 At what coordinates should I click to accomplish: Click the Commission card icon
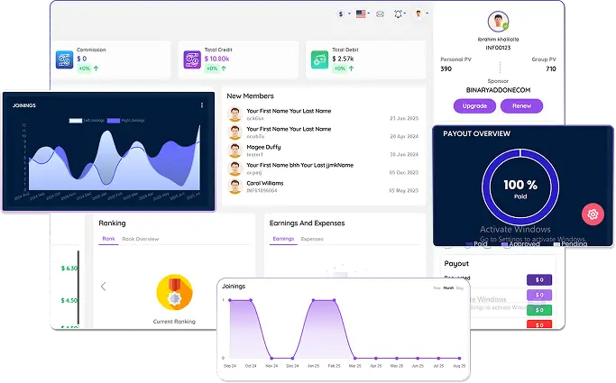64,59
